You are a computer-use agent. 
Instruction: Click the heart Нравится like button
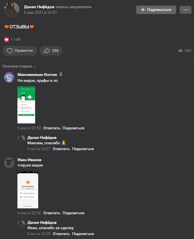tap(20, 51)
